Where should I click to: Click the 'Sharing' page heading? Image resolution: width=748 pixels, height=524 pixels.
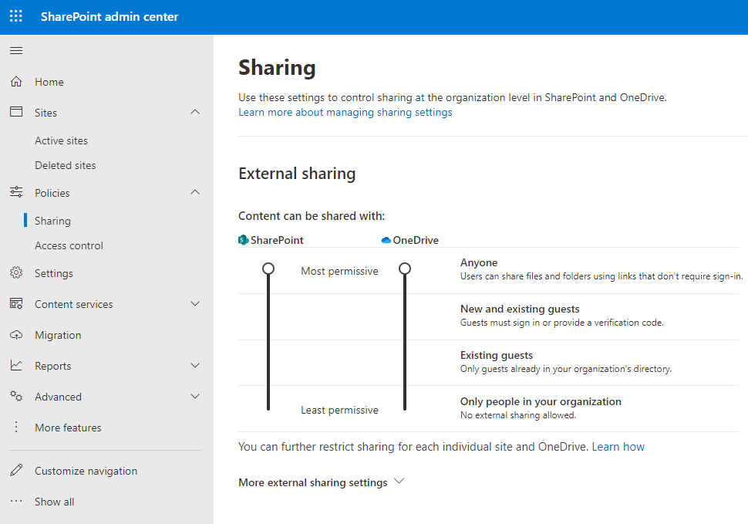click(x=277, y=68)
